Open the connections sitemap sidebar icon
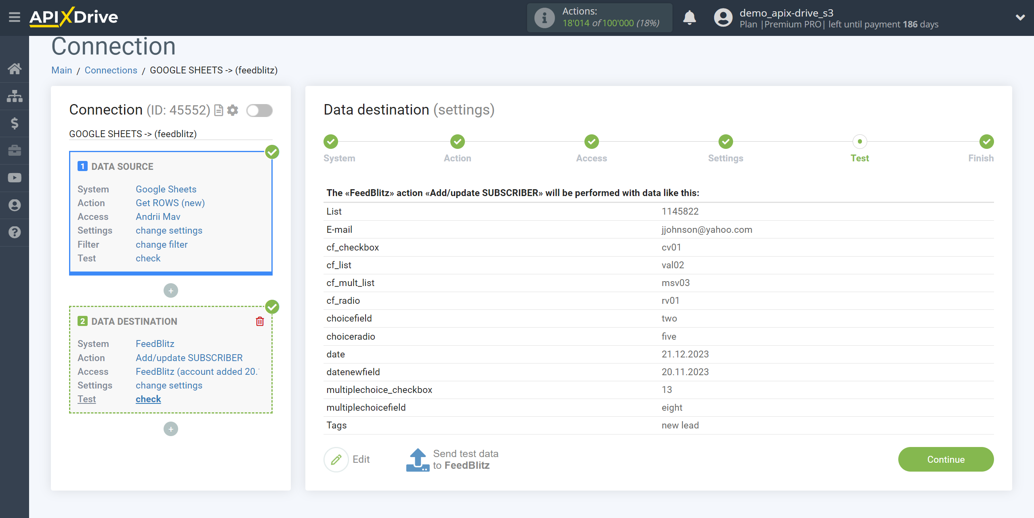The image size is (1034, 518). pos(15,96)
